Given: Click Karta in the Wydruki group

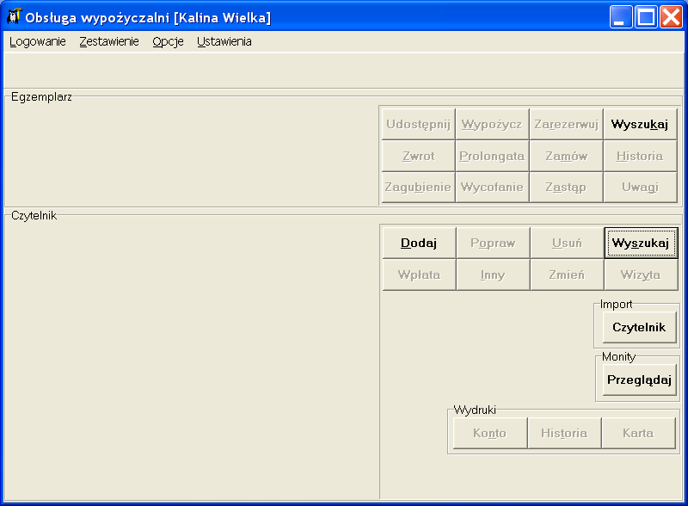Looking at the screenshot, I should click(638, 433).
